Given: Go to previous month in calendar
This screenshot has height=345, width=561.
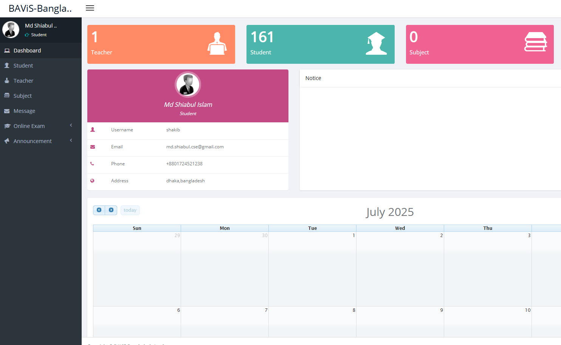Looking at the screenshot, I should tap(99, 210).
